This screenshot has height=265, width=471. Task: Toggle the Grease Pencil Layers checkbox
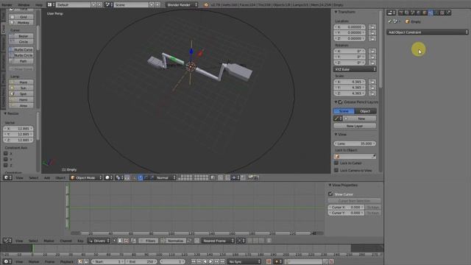click(x=340, y=102)
